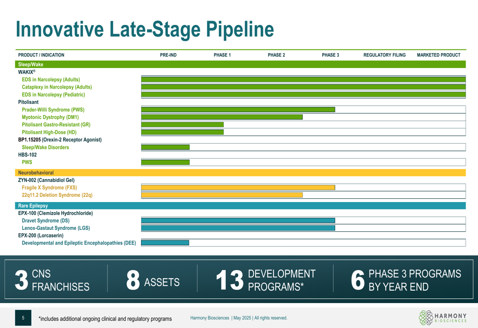
Task: Click the Innovative Late-Stage Pipeline title
Action: tap(145, 29)
